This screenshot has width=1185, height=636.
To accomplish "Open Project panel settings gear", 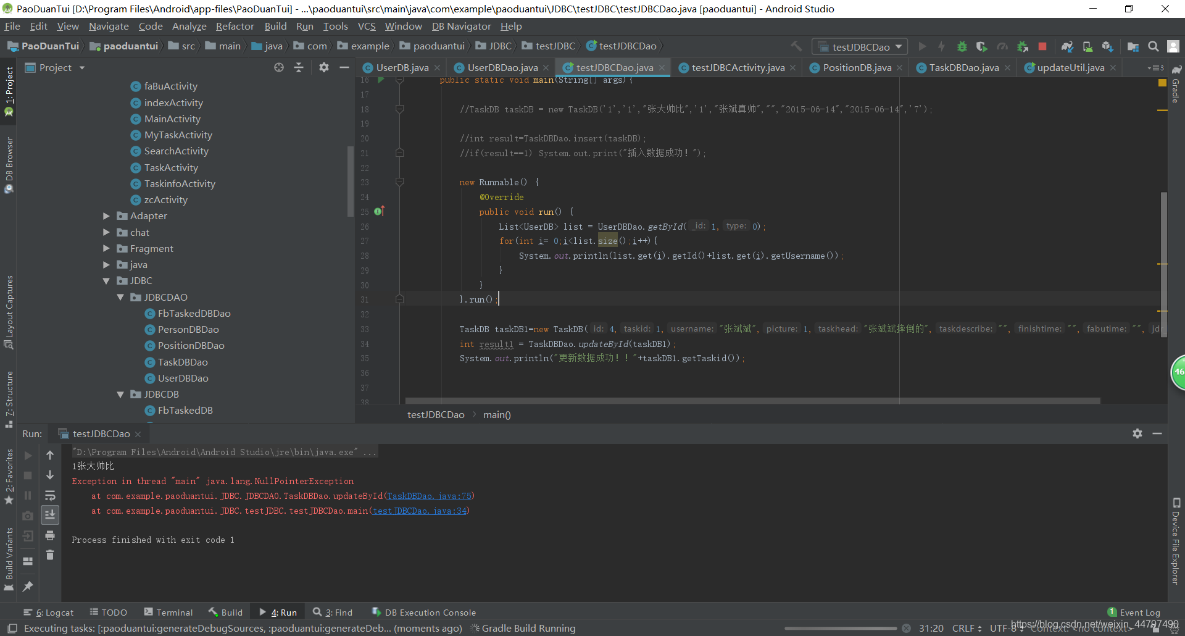I will (x=324, y=67).
